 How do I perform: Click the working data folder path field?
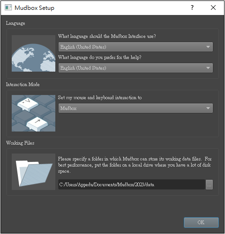pyautogui.click(x=132, y=185)
